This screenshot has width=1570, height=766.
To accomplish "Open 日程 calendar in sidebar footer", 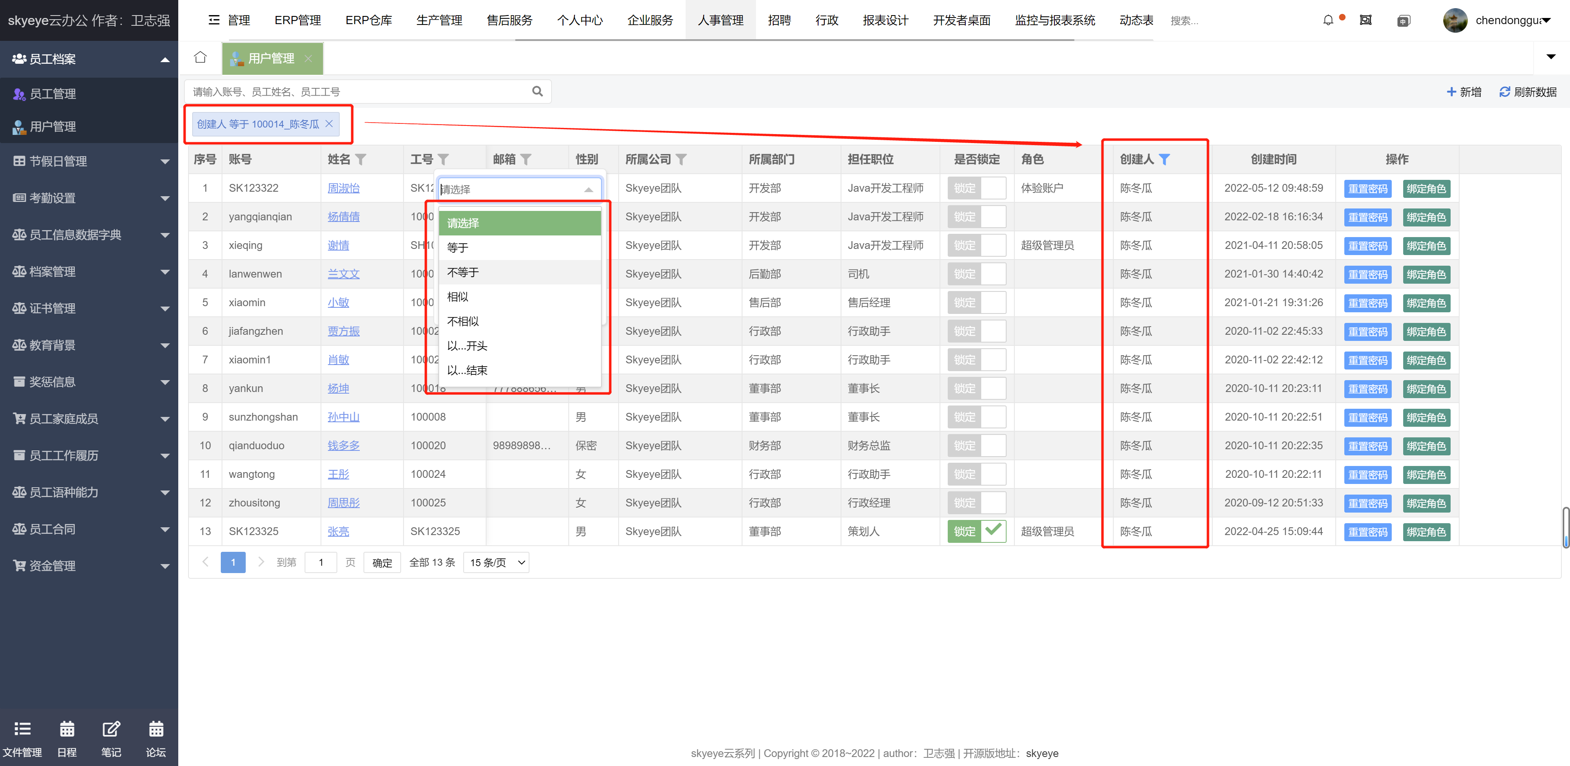I will click(67, 739).
